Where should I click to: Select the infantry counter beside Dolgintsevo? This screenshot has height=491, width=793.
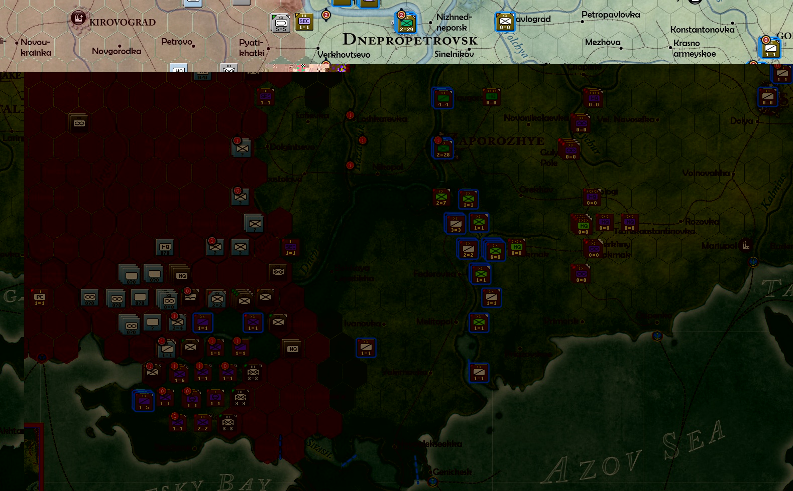[242, 148]
